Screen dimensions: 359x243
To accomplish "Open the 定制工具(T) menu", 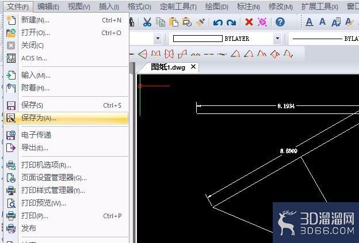I will [178, 6].
